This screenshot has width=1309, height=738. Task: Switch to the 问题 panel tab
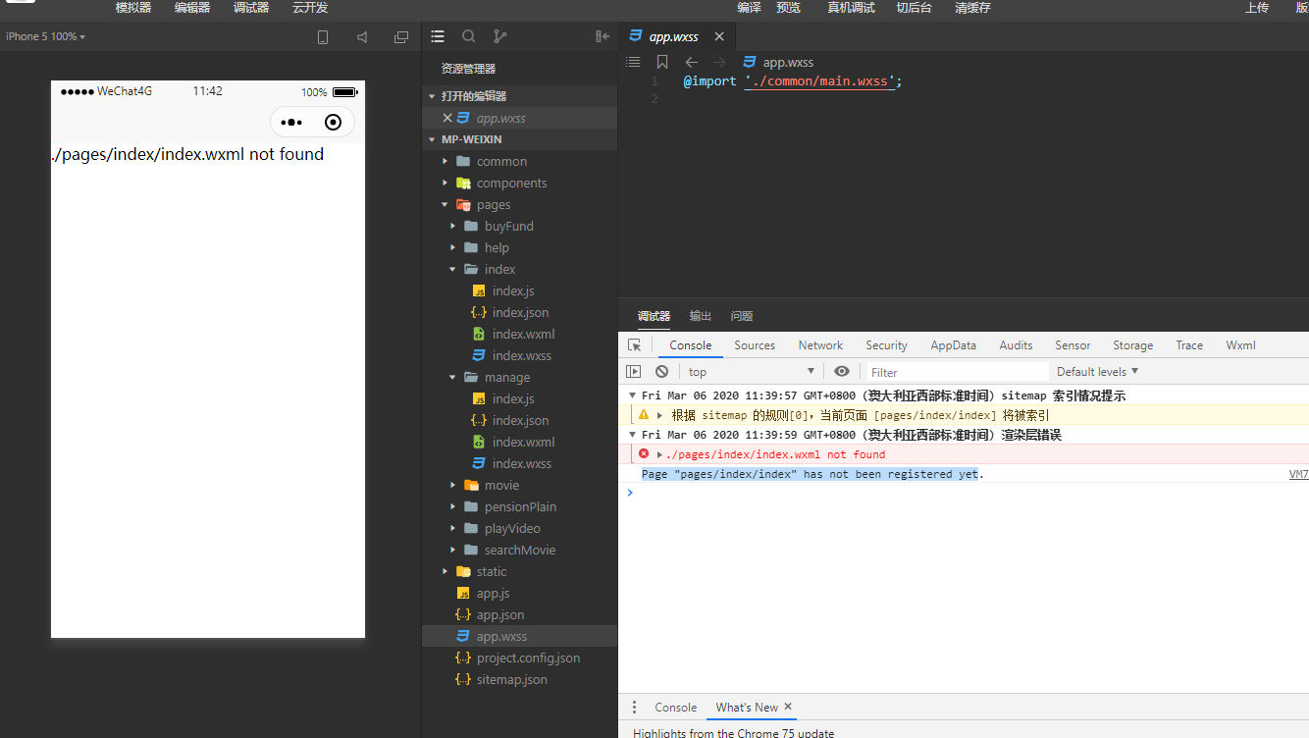coord(742,316)
